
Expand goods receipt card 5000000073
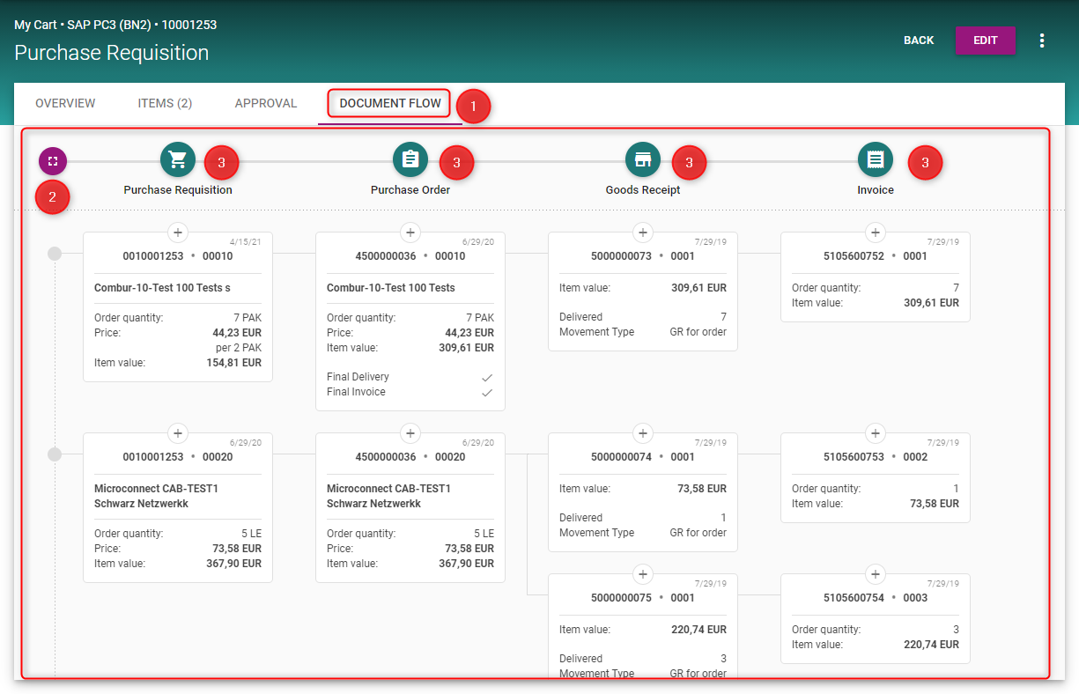643,233
